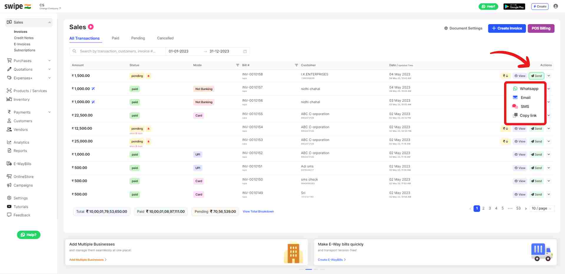Image resolution: width=565 pixels, height=274 pixels.
Task: Open POS Billing
Action: pos(541,28)
